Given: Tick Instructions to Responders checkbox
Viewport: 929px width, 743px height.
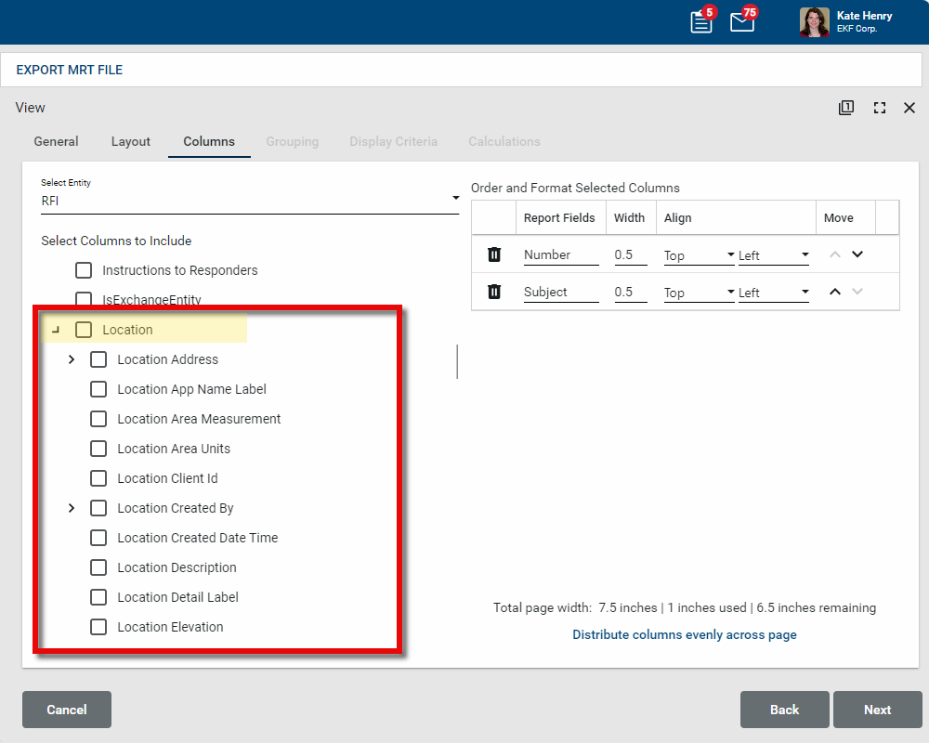Looking at the screenshot, I should coord(84,270).
